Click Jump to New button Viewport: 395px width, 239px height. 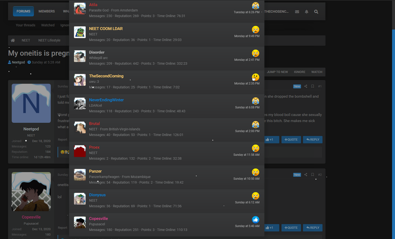(x=277, y=72)
